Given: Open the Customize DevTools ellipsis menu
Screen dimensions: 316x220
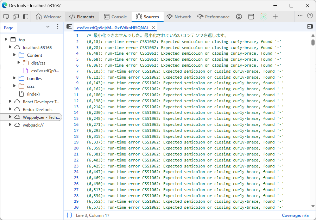Looking at the screenshot, I should pyautogui.click(x=300, y=16).
